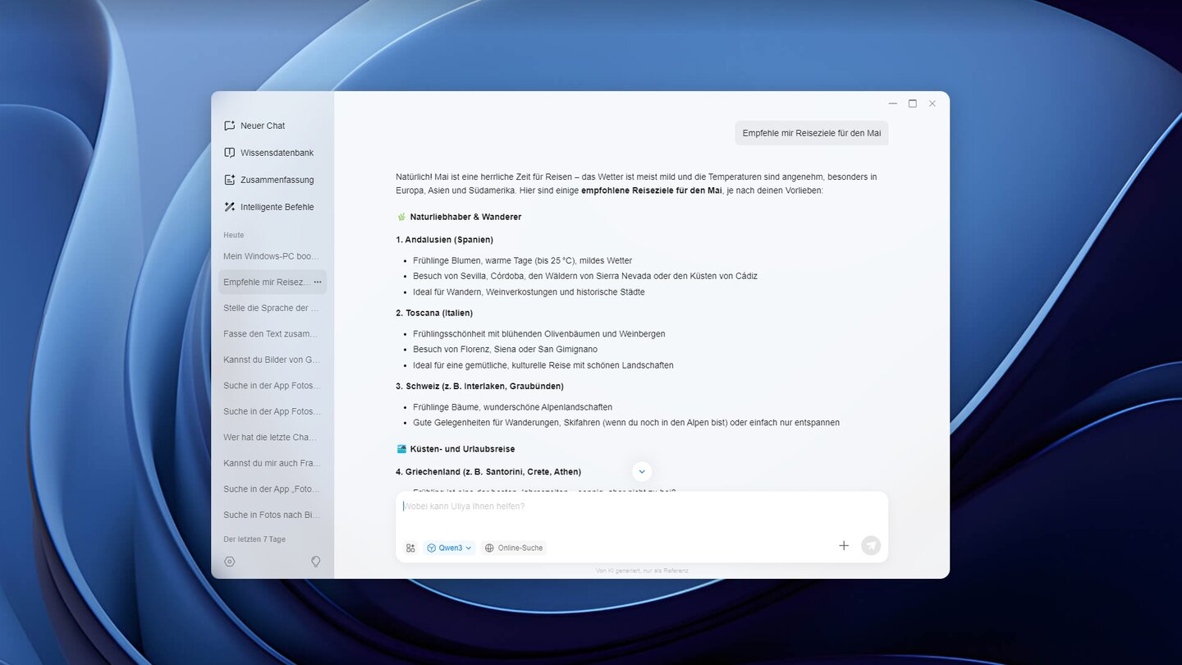Select the Intelligente Befehle magic wand icon

(230, 207)
